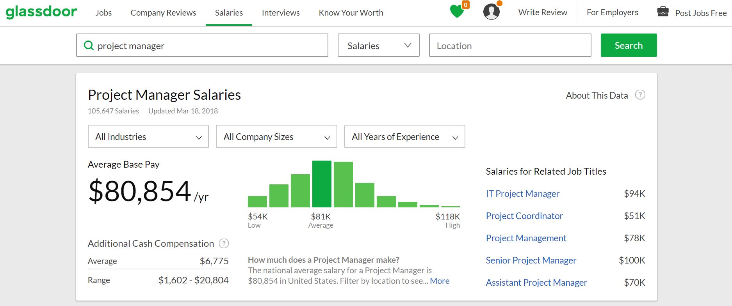Open All Years of Experience dropdown
The height and width of the screenshot is (306, 732).
(405, 136)
